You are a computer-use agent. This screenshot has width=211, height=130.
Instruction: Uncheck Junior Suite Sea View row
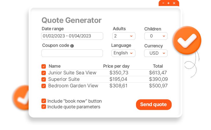point(44,73)
